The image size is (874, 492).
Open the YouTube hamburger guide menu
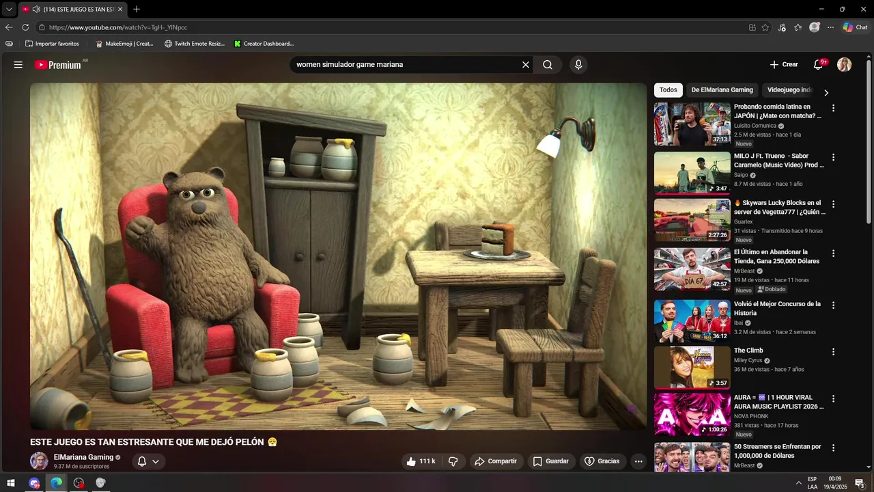[18, 65]
